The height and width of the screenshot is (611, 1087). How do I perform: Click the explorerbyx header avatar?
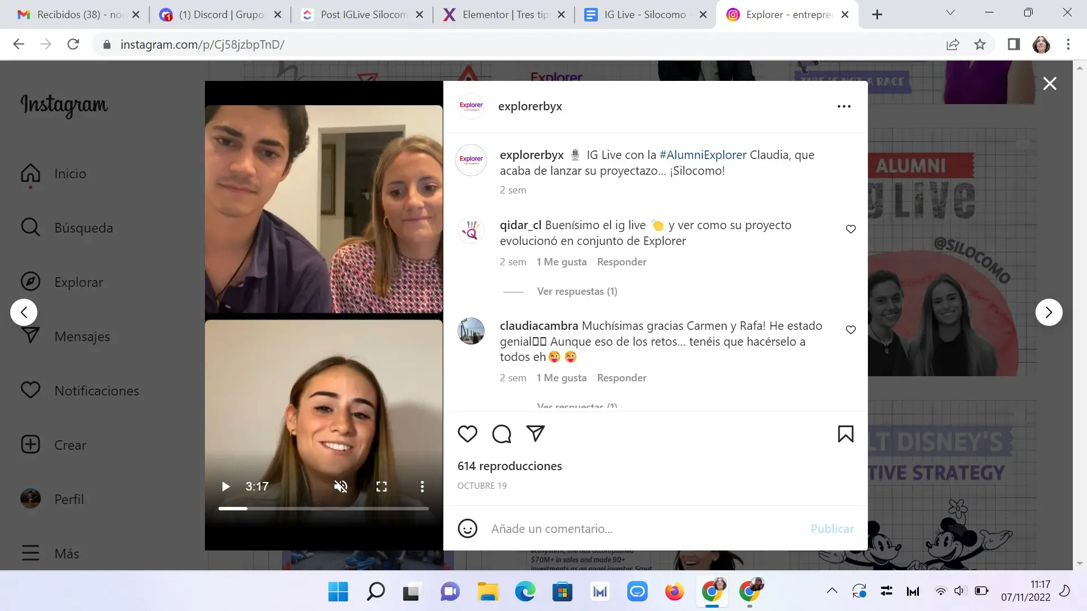(x=471, y=106)
